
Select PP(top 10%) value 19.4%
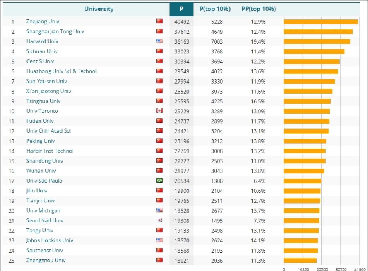point(258,42)
